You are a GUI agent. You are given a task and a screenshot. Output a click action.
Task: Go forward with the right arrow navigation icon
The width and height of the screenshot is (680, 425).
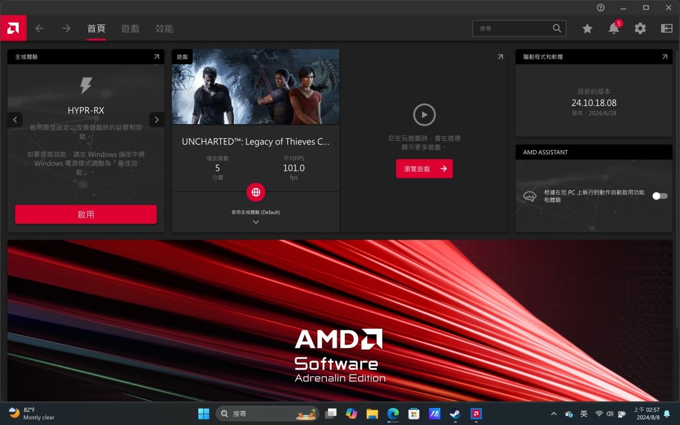click(x=66, y=28)
